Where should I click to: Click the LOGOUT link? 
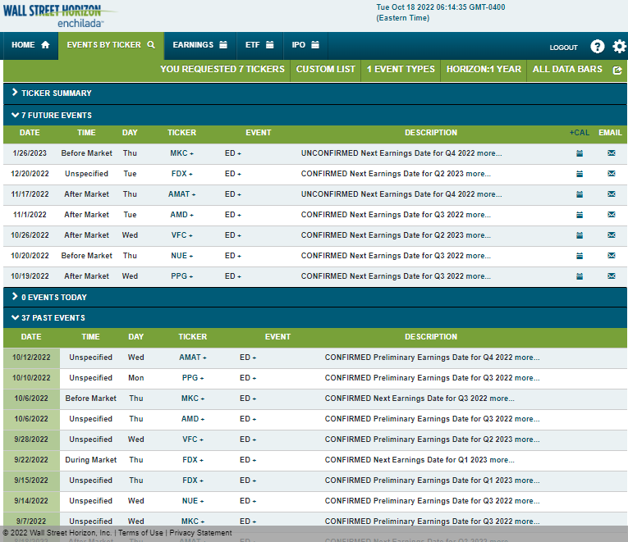pos(563,48)
